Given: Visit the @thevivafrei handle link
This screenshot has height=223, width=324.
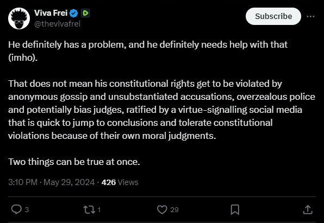Looking at the screenshot, I should 57,24.
